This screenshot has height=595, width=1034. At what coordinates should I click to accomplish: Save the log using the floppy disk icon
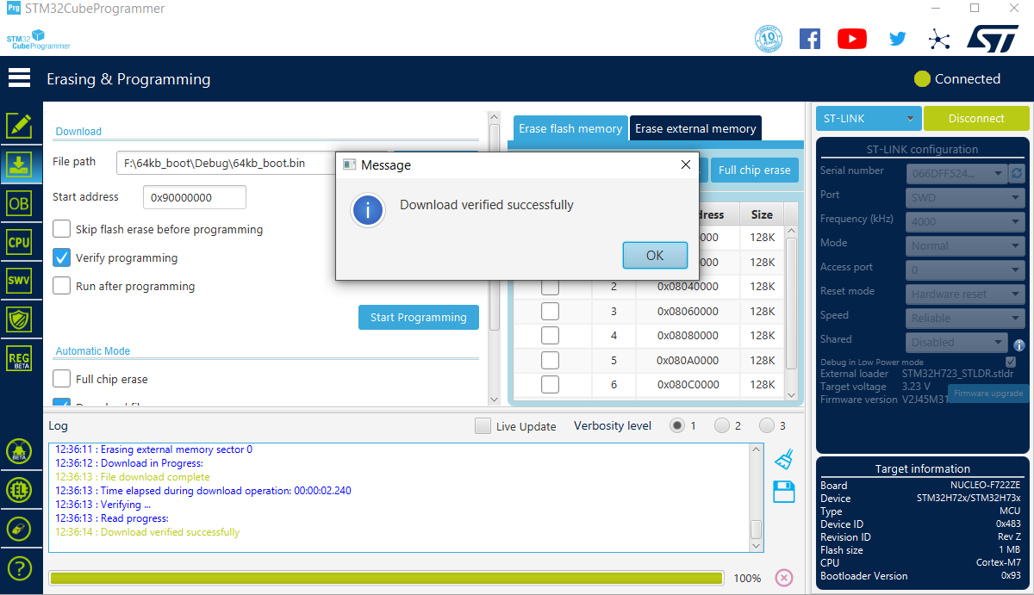(784, 490)
